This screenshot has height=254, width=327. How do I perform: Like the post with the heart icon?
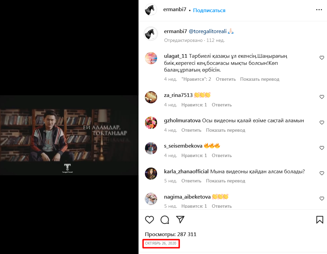[x=149, y=220]
